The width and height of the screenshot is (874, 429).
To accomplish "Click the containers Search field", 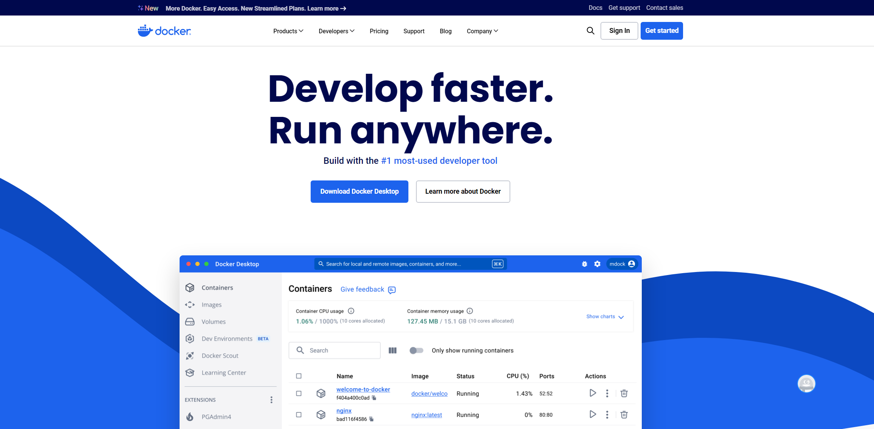I will click(x=335, y=350).
